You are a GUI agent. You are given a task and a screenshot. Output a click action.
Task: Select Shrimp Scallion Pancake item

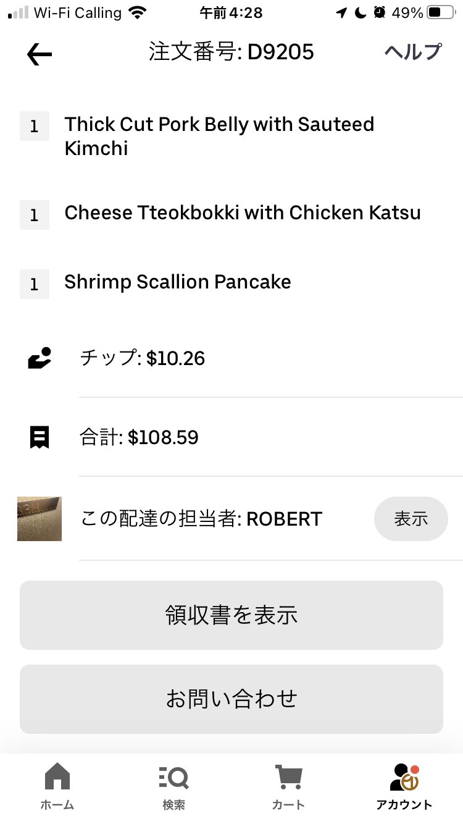178,282
